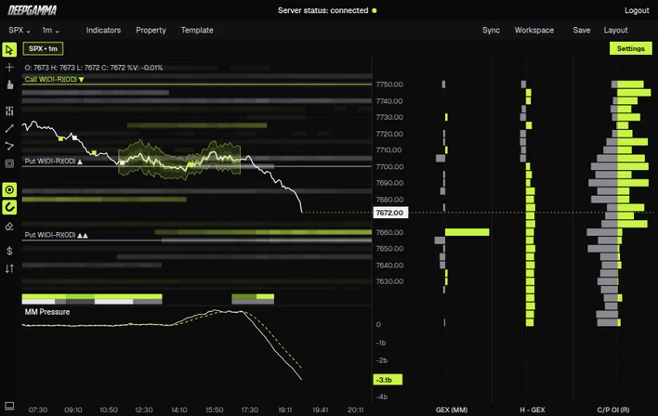Viewport: 658px width, 416px height.
Task: Open the 1m timeframe dropdown
Action: (x=50, y=31)
